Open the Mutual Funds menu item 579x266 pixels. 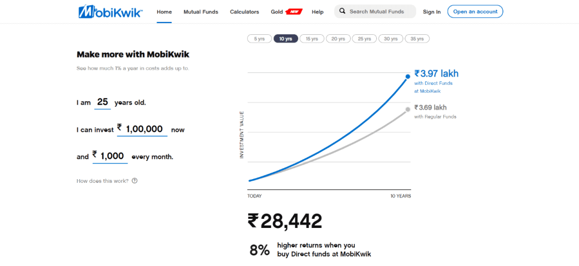tap(201, 12)
